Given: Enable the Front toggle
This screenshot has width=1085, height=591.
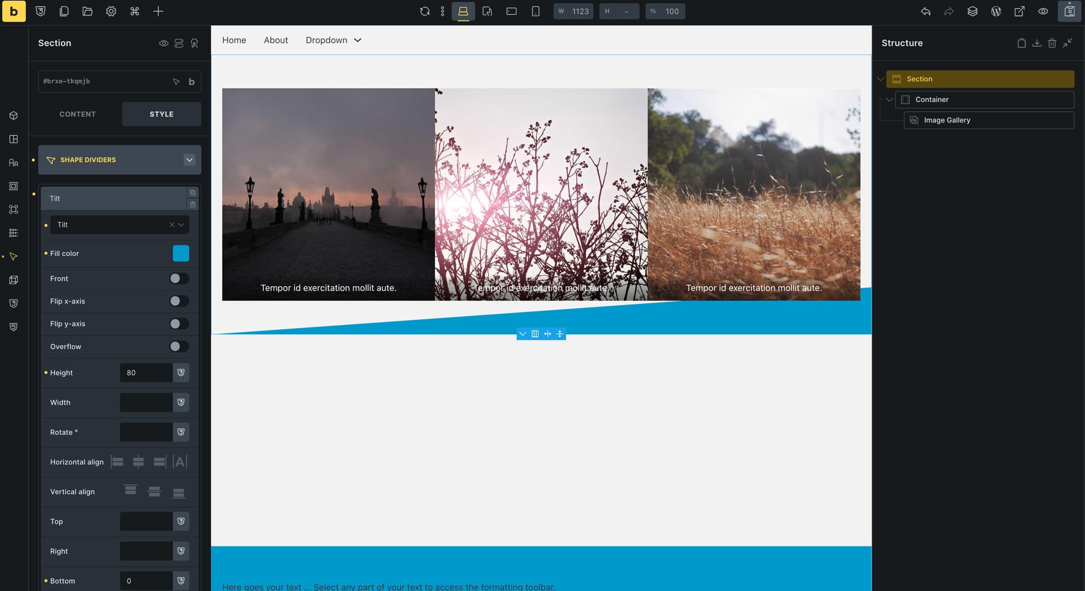Looking at the screenshot, I should (x=179, y=279).
